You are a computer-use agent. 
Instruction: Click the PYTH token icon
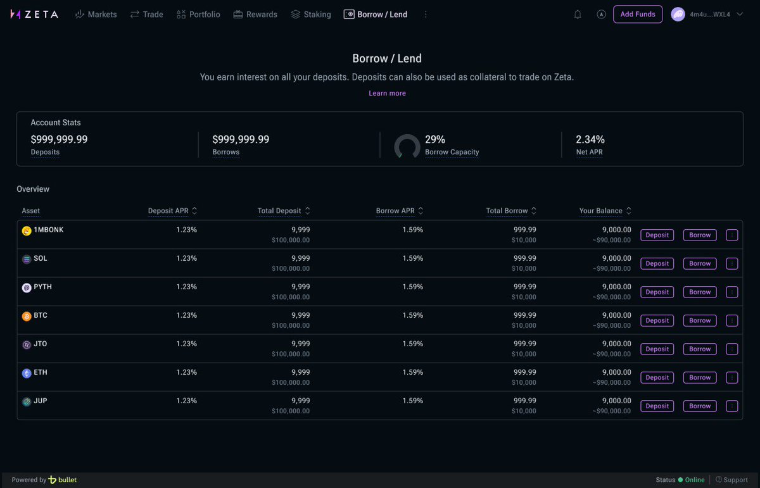[27, 288]
